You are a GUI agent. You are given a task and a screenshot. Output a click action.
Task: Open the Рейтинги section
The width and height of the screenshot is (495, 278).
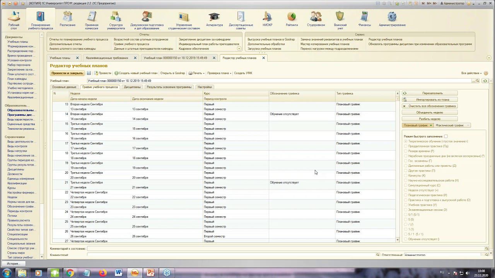pos(292,19)
